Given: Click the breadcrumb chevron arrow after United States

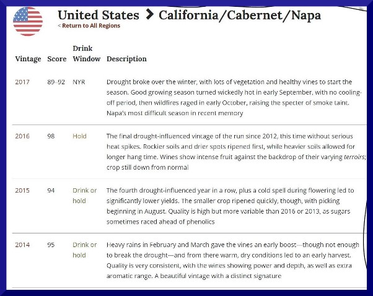Looking at the screenshot, I should pyautogui.click(x=149, y=14).
